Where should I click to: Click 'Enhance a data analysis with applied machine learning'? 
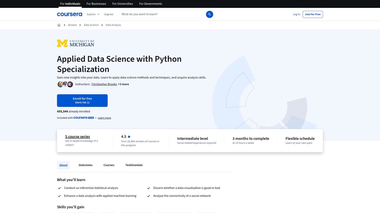(100, 196)
